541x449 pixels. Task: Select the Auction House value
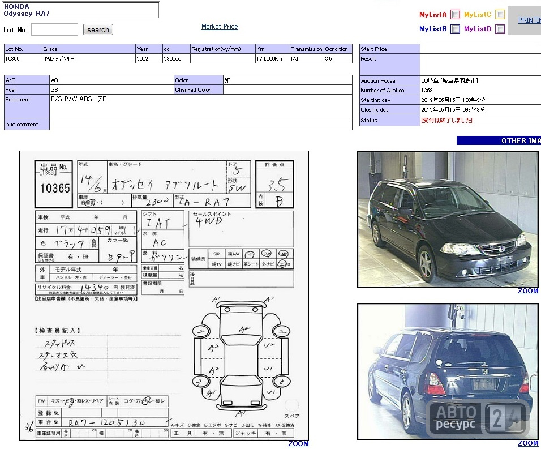pos(449,81)
